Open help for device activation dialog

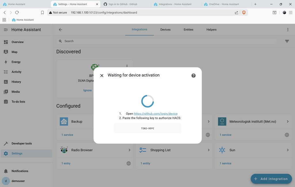click(x=193, y=76)
